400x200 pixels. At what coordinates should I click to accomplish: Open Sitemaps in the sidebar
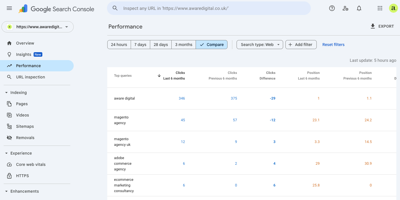[x=37, y=126]
